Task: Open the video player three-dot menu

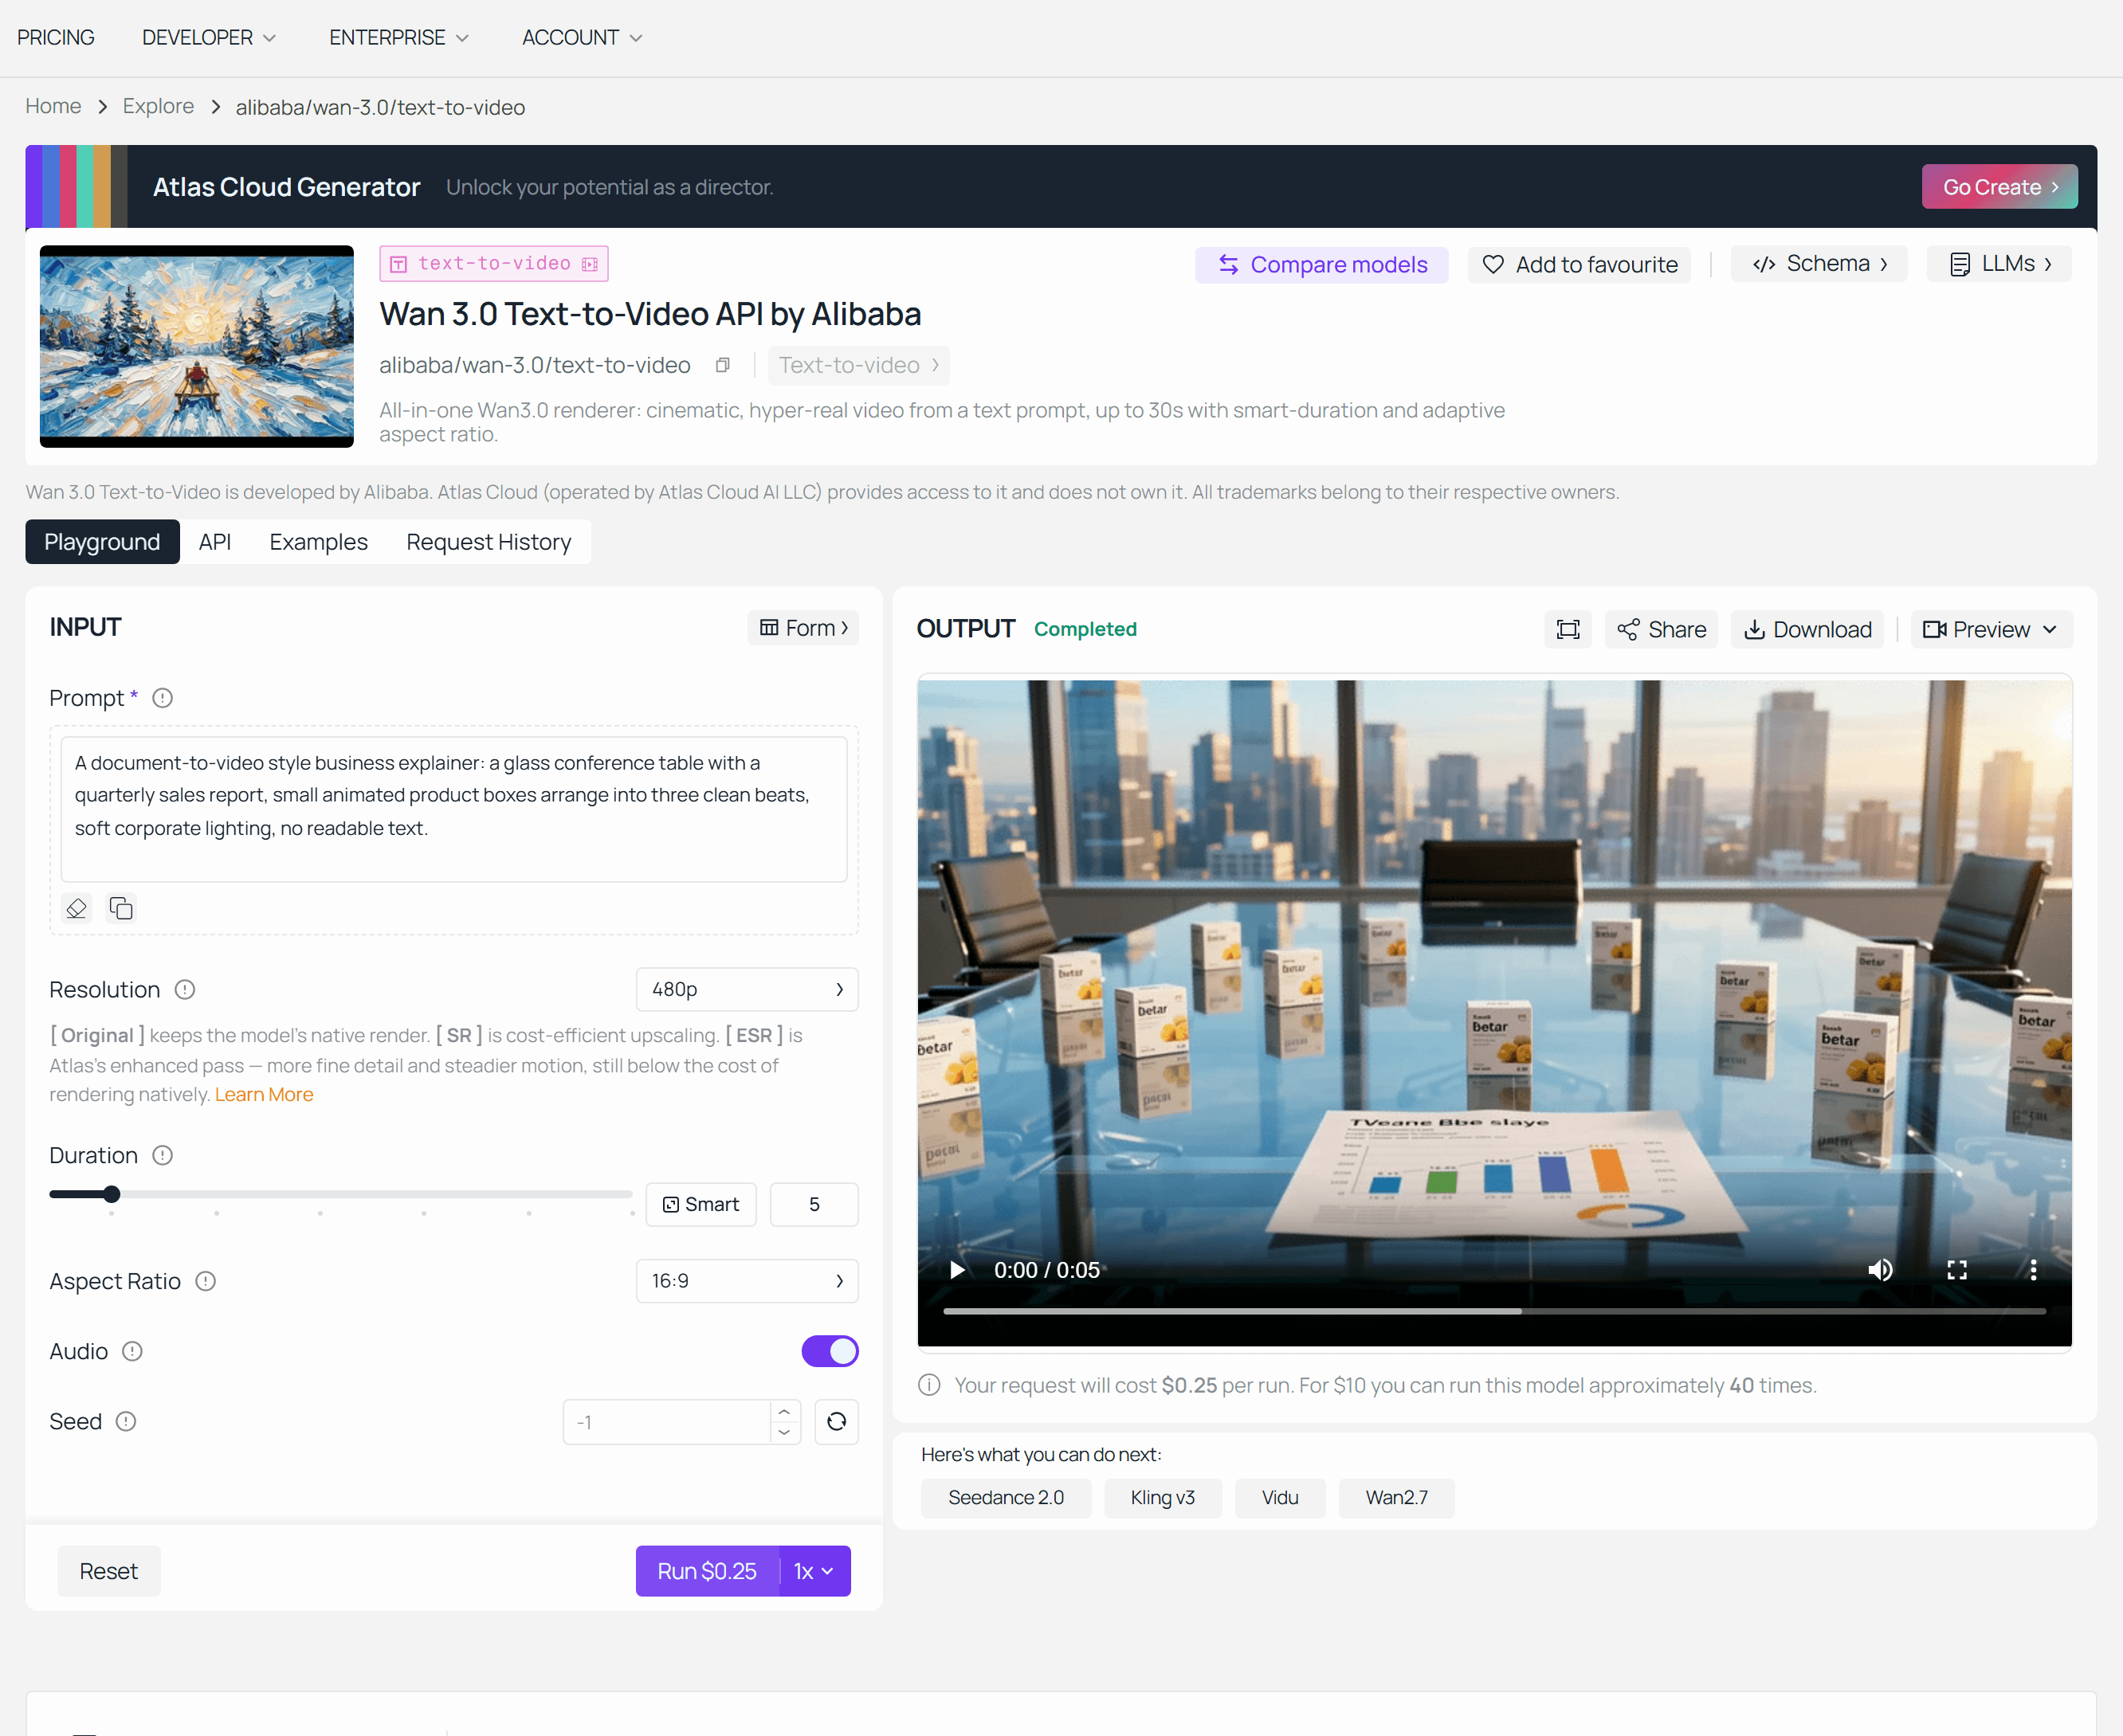Action: pyautogui.click(x=2033, y=1270)
